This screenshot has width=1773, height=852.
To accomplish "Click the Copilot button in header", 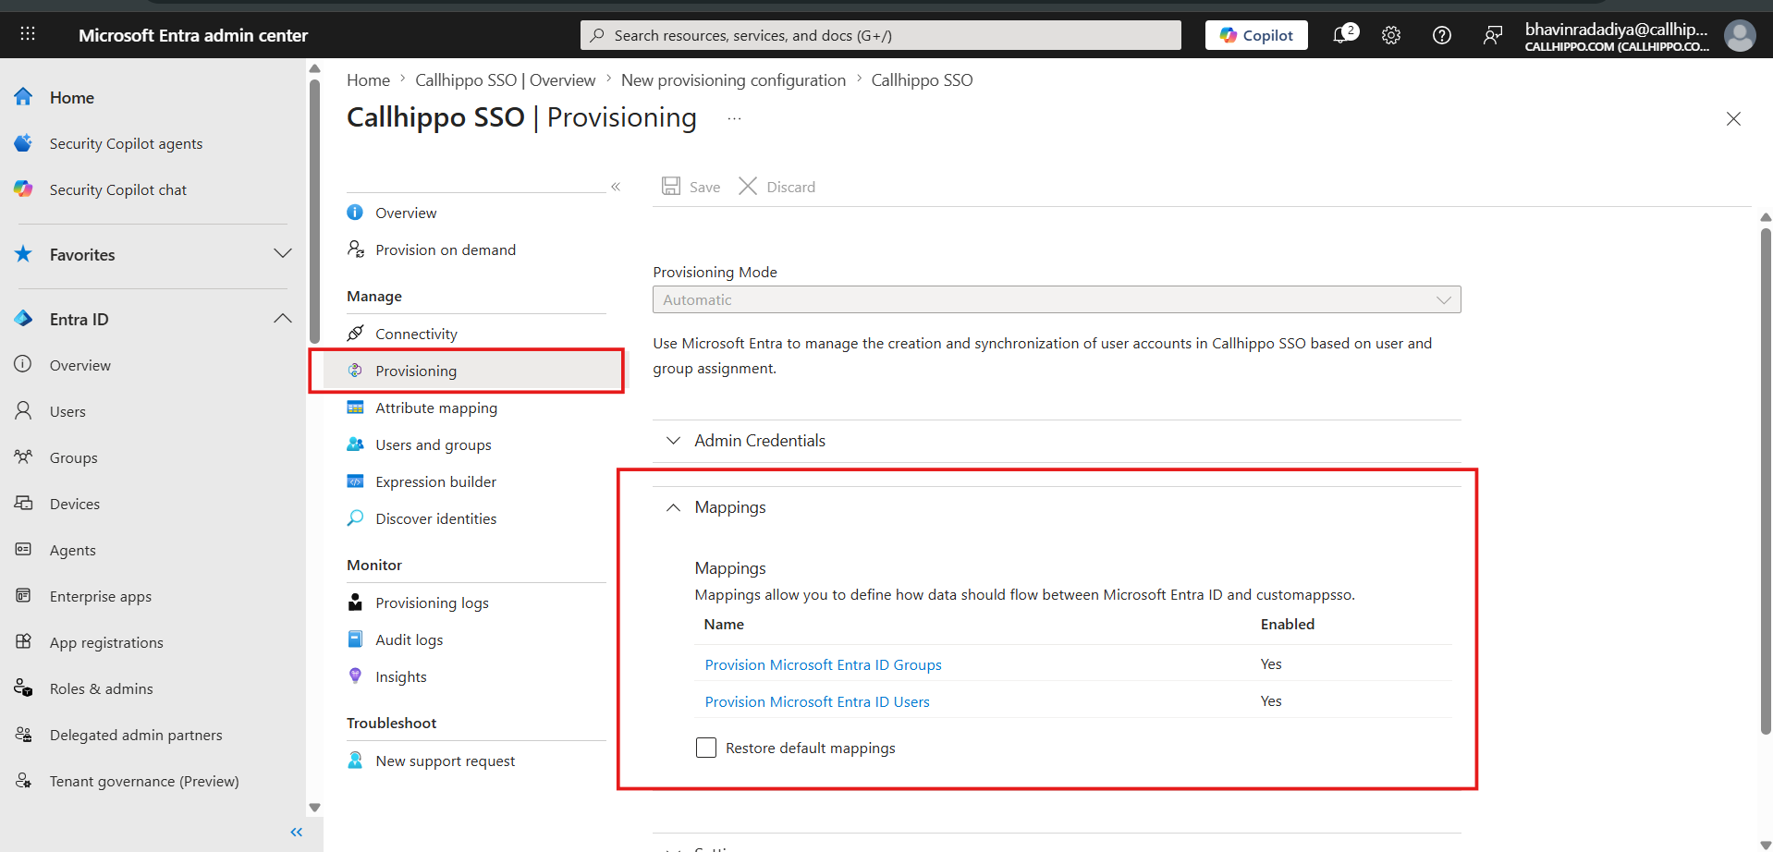I will click(x=1256, y=35).
